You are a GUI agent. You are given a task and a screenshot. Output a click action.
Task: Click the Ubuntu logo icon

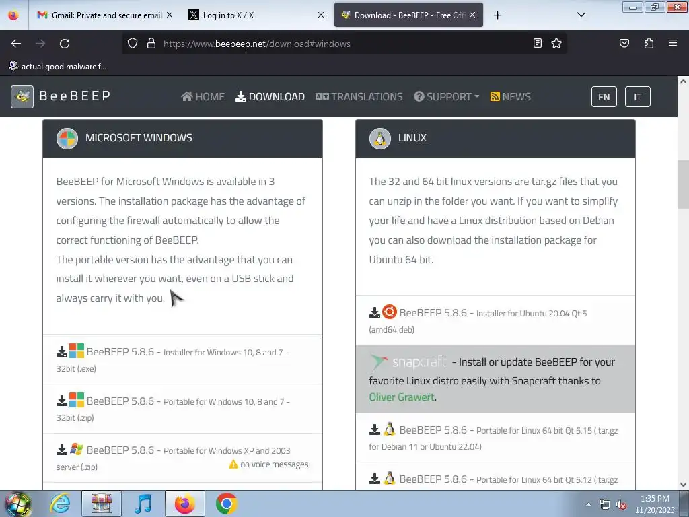390,312
